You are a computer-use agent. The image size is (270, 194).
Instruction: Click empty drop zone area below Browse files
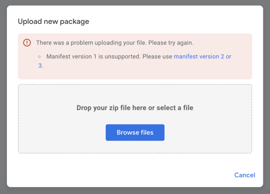[x=135, y=147]
